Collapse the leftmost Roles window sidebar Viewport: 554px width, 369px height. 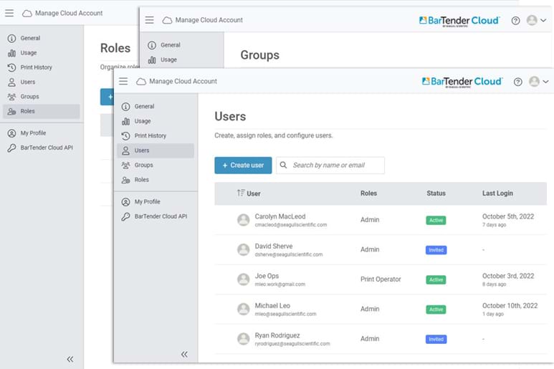(70, 359)
